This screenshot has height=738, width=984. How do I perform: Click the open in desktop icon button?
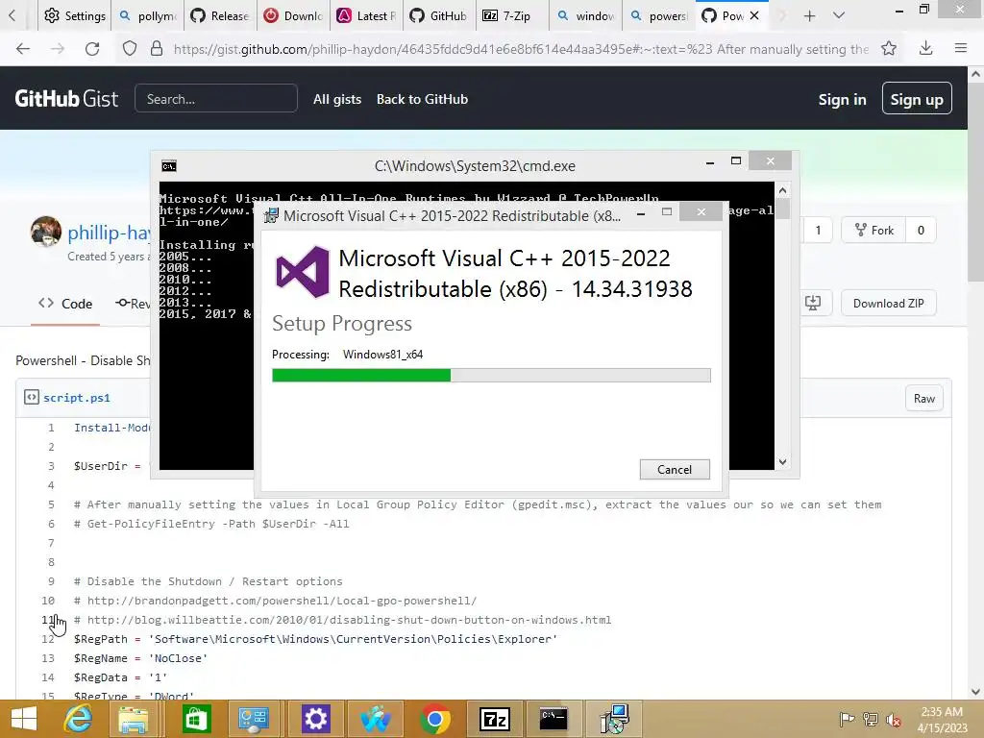coord(813,303)
